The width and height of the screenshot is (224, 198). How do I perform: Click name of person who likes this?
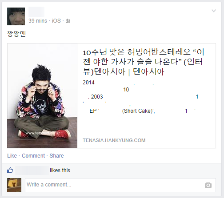point(32,170)
